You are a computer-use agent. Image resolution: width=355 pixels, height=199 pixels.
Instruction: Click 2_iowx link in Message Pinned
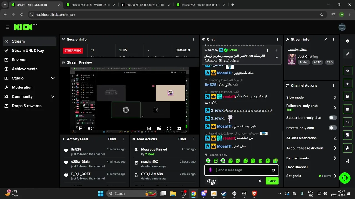coord(150,154)
